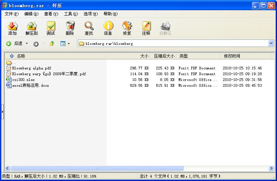The image size is (277, 181).
Task: Click the PDF icon of Bloomberg warp file
Action: (x=9, y=74)
